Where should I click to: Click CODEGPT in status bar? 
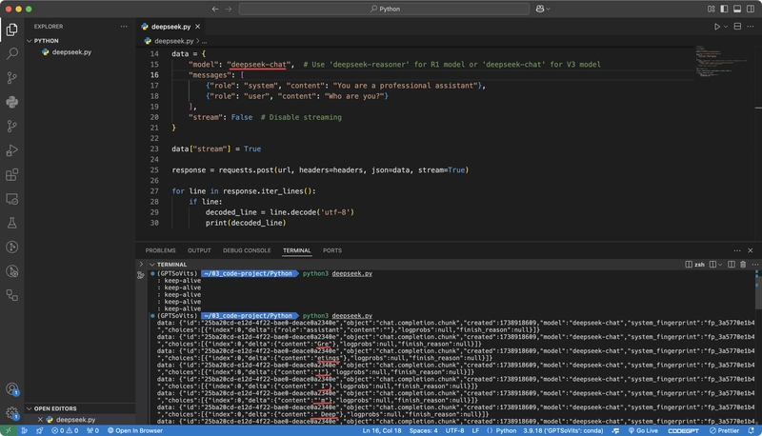(x=683, y=430)
